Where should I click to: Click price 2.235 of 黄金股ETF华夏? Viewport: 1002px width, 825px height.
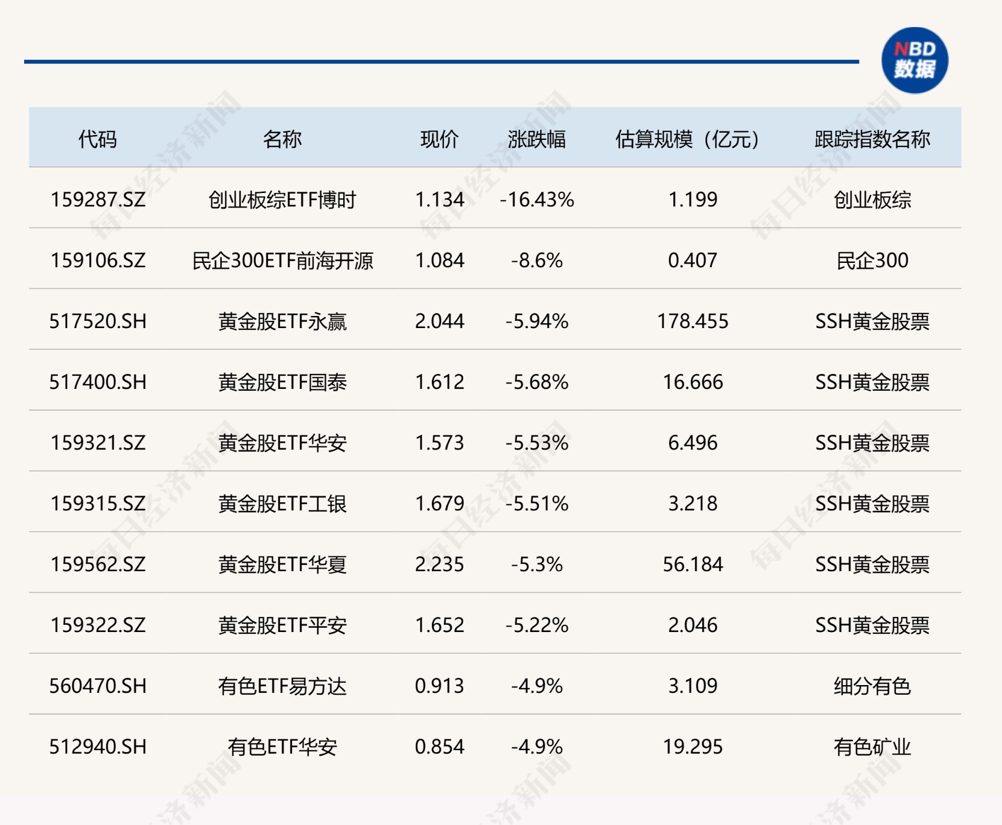[439, 564]
